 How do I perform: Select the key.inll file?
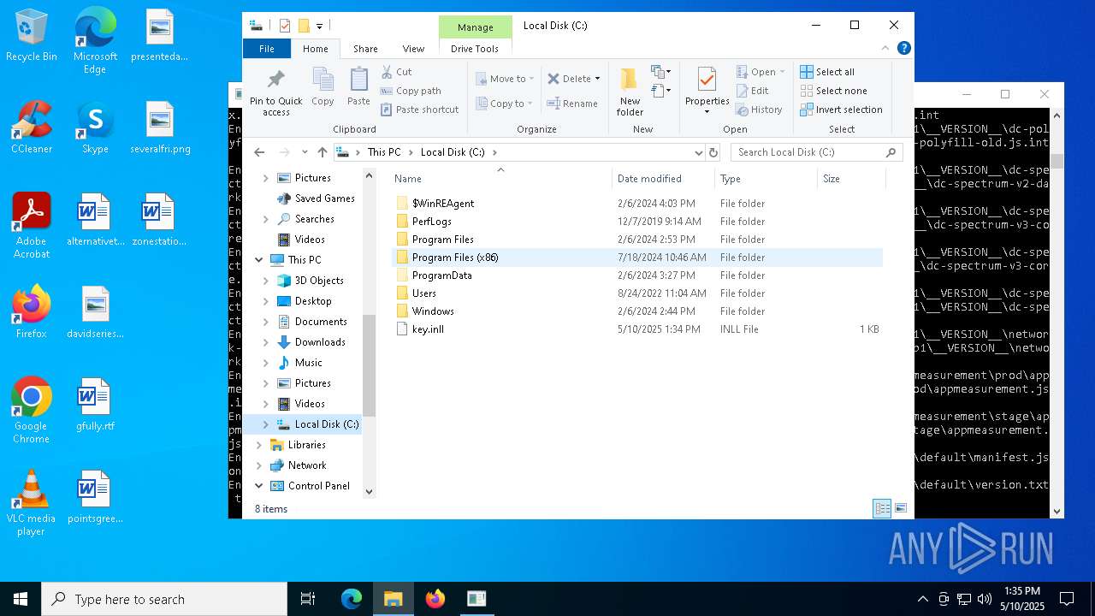[637, 329]
